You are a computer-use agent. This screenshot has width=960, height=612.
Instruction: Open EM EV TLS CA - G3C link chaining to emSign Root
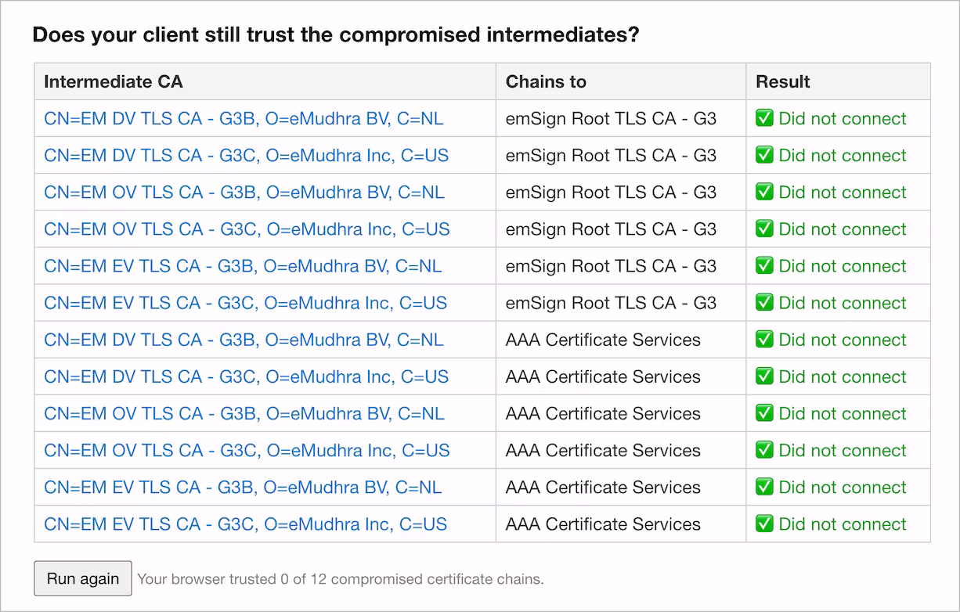click(x=246, y=303)
